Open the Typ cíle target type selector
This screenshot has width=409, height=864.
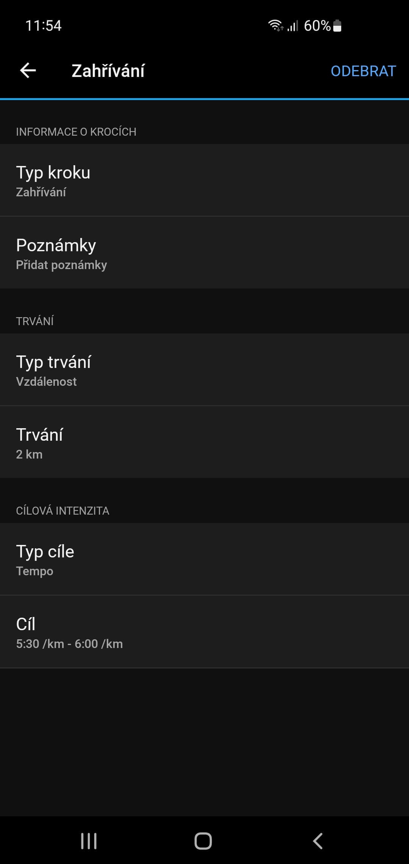pyautogui.click(x=204, y=559)
